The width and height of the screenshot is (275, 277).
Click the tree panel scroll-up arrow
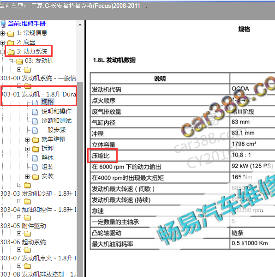(x=80, y=24)
